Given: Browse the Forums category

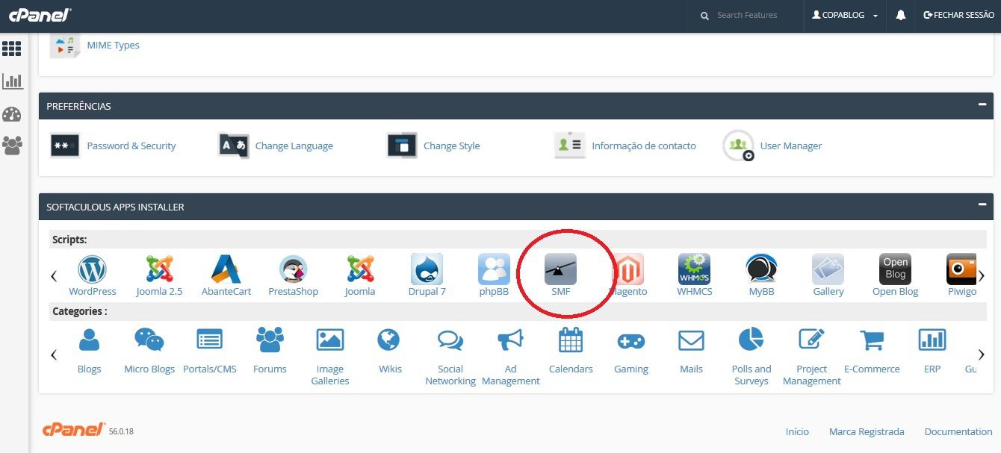Looking at the screenshot, I should point(270,351).
